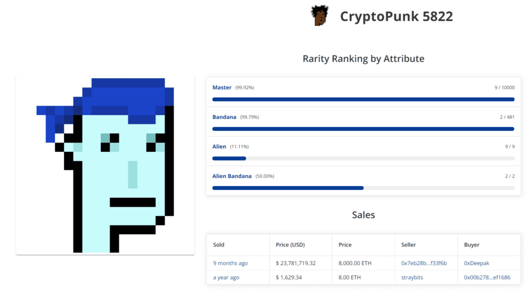Image resolution: width=530 pixels, height=291 pixels.
Task: Click the Sold column header
Action: pyautogui.click(x=219, y=245)
